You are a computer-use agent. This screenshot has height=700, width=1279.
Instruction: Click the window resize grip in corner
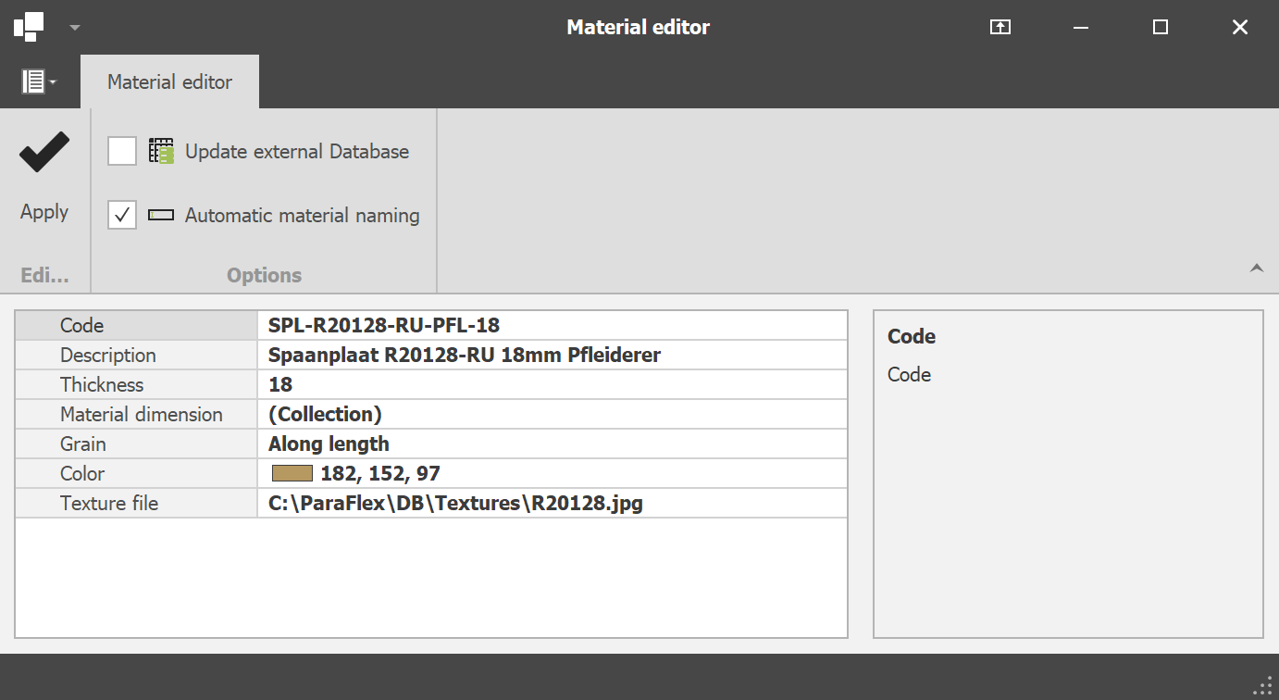click(x=1262, y=686)
